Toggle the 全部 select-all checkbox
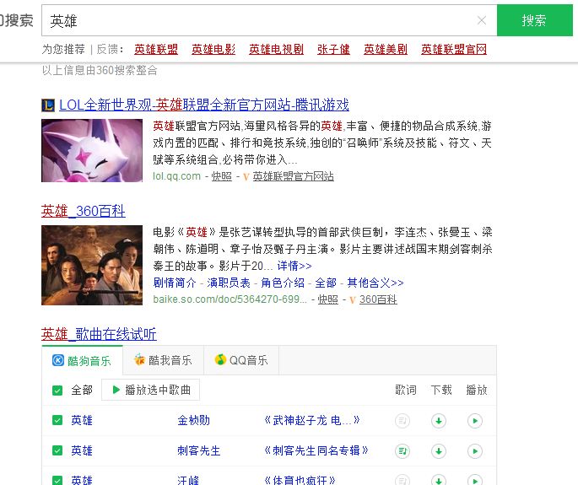This screenshot has width=578, height=485. [57, 391]
